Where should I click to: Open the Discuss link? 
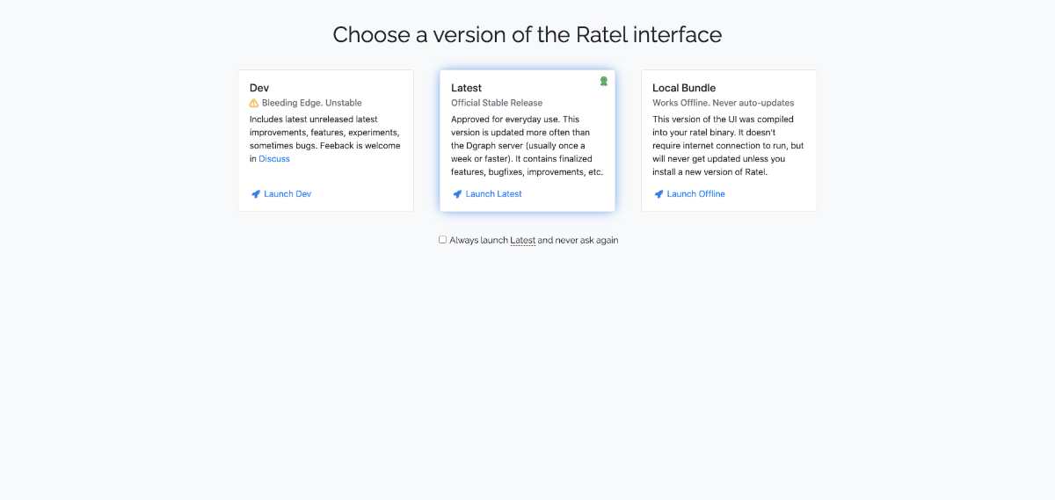(x=274, y=159)
